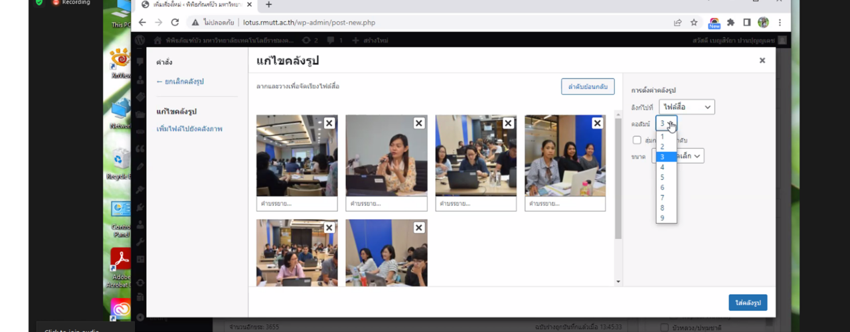
Task: Click caption field under microphone woman photo
Action: coord(386,204)
